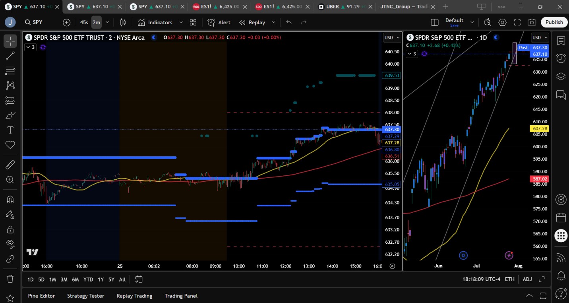Switch the interval to 2m

pyautogui.click(x=97, y=22)
